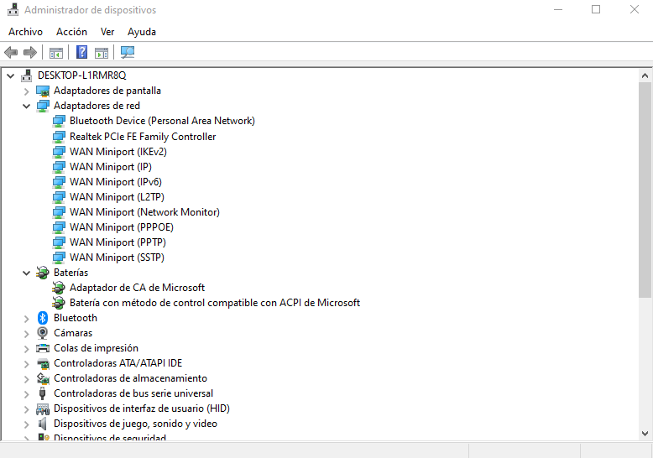
Task: Select Realtek PCIe FE Family Controller
Action: pyautogui.click(x=143, y=137)
